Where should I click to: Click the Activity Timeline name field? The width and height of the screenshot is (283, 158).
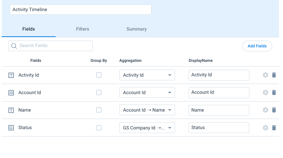[81, 9]
